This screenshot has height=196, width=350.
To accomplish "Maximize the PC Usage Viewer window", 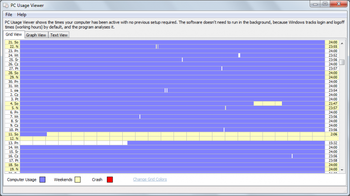I will [325, 4].
